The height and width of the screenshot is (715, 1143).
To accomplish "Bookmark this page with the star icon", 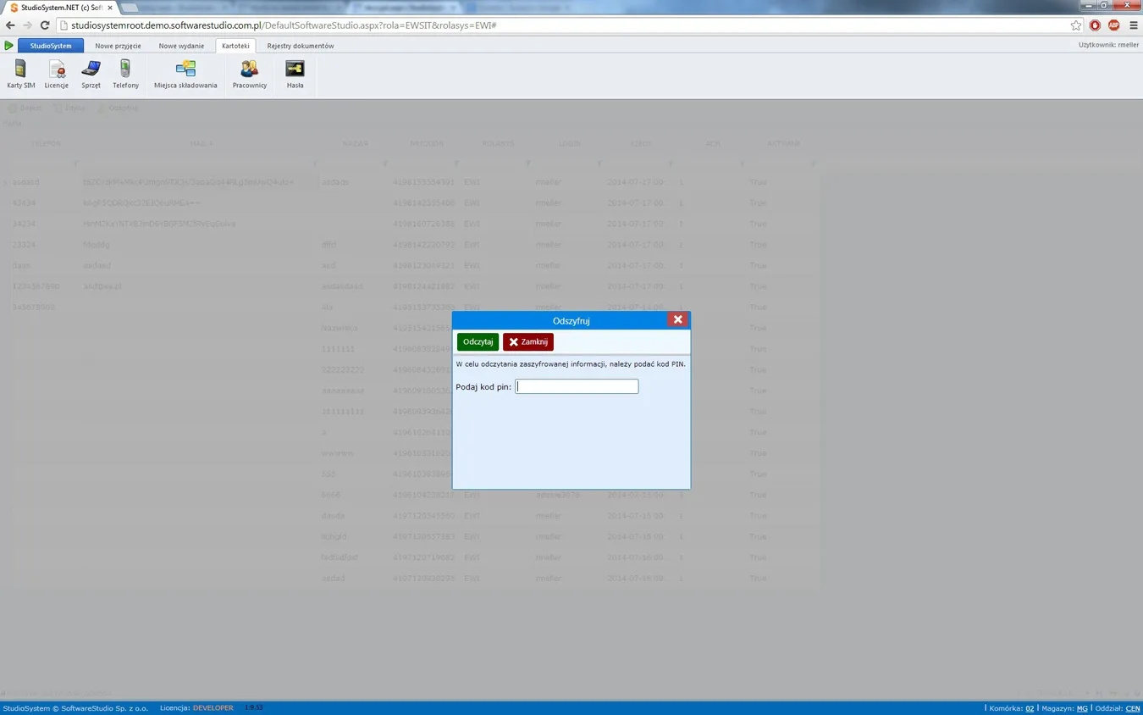I will pos(1076,25).
